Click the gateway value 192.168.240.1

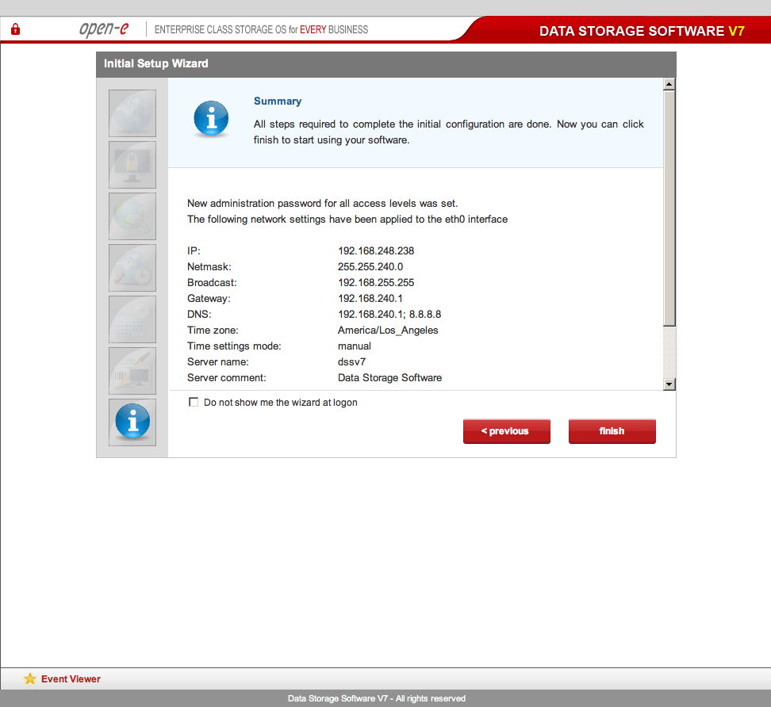(370, 298)
